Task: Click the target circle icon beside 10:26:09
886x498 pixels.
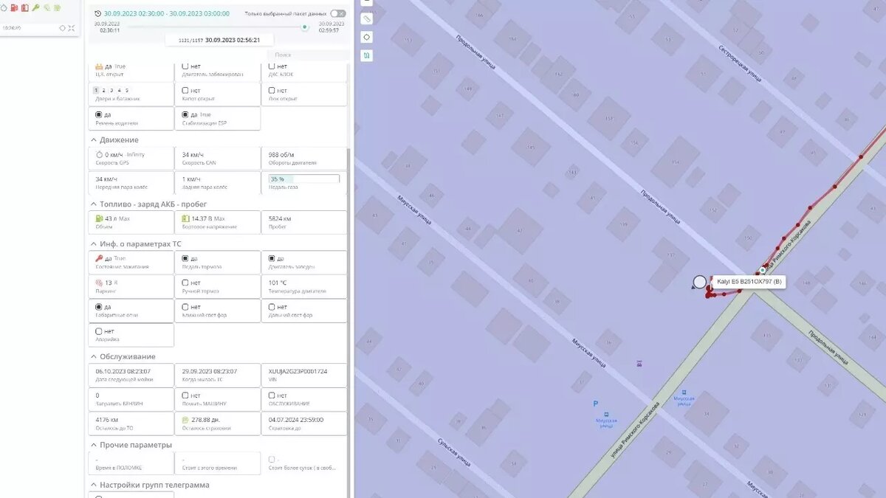Action: [x=62, y=28]
